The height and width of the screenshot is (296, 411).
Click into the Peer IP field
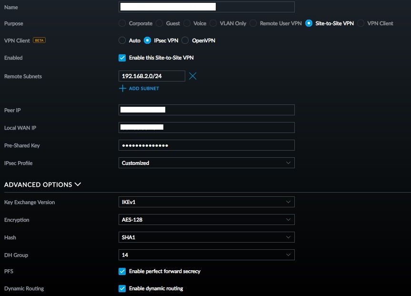[206, 110]
